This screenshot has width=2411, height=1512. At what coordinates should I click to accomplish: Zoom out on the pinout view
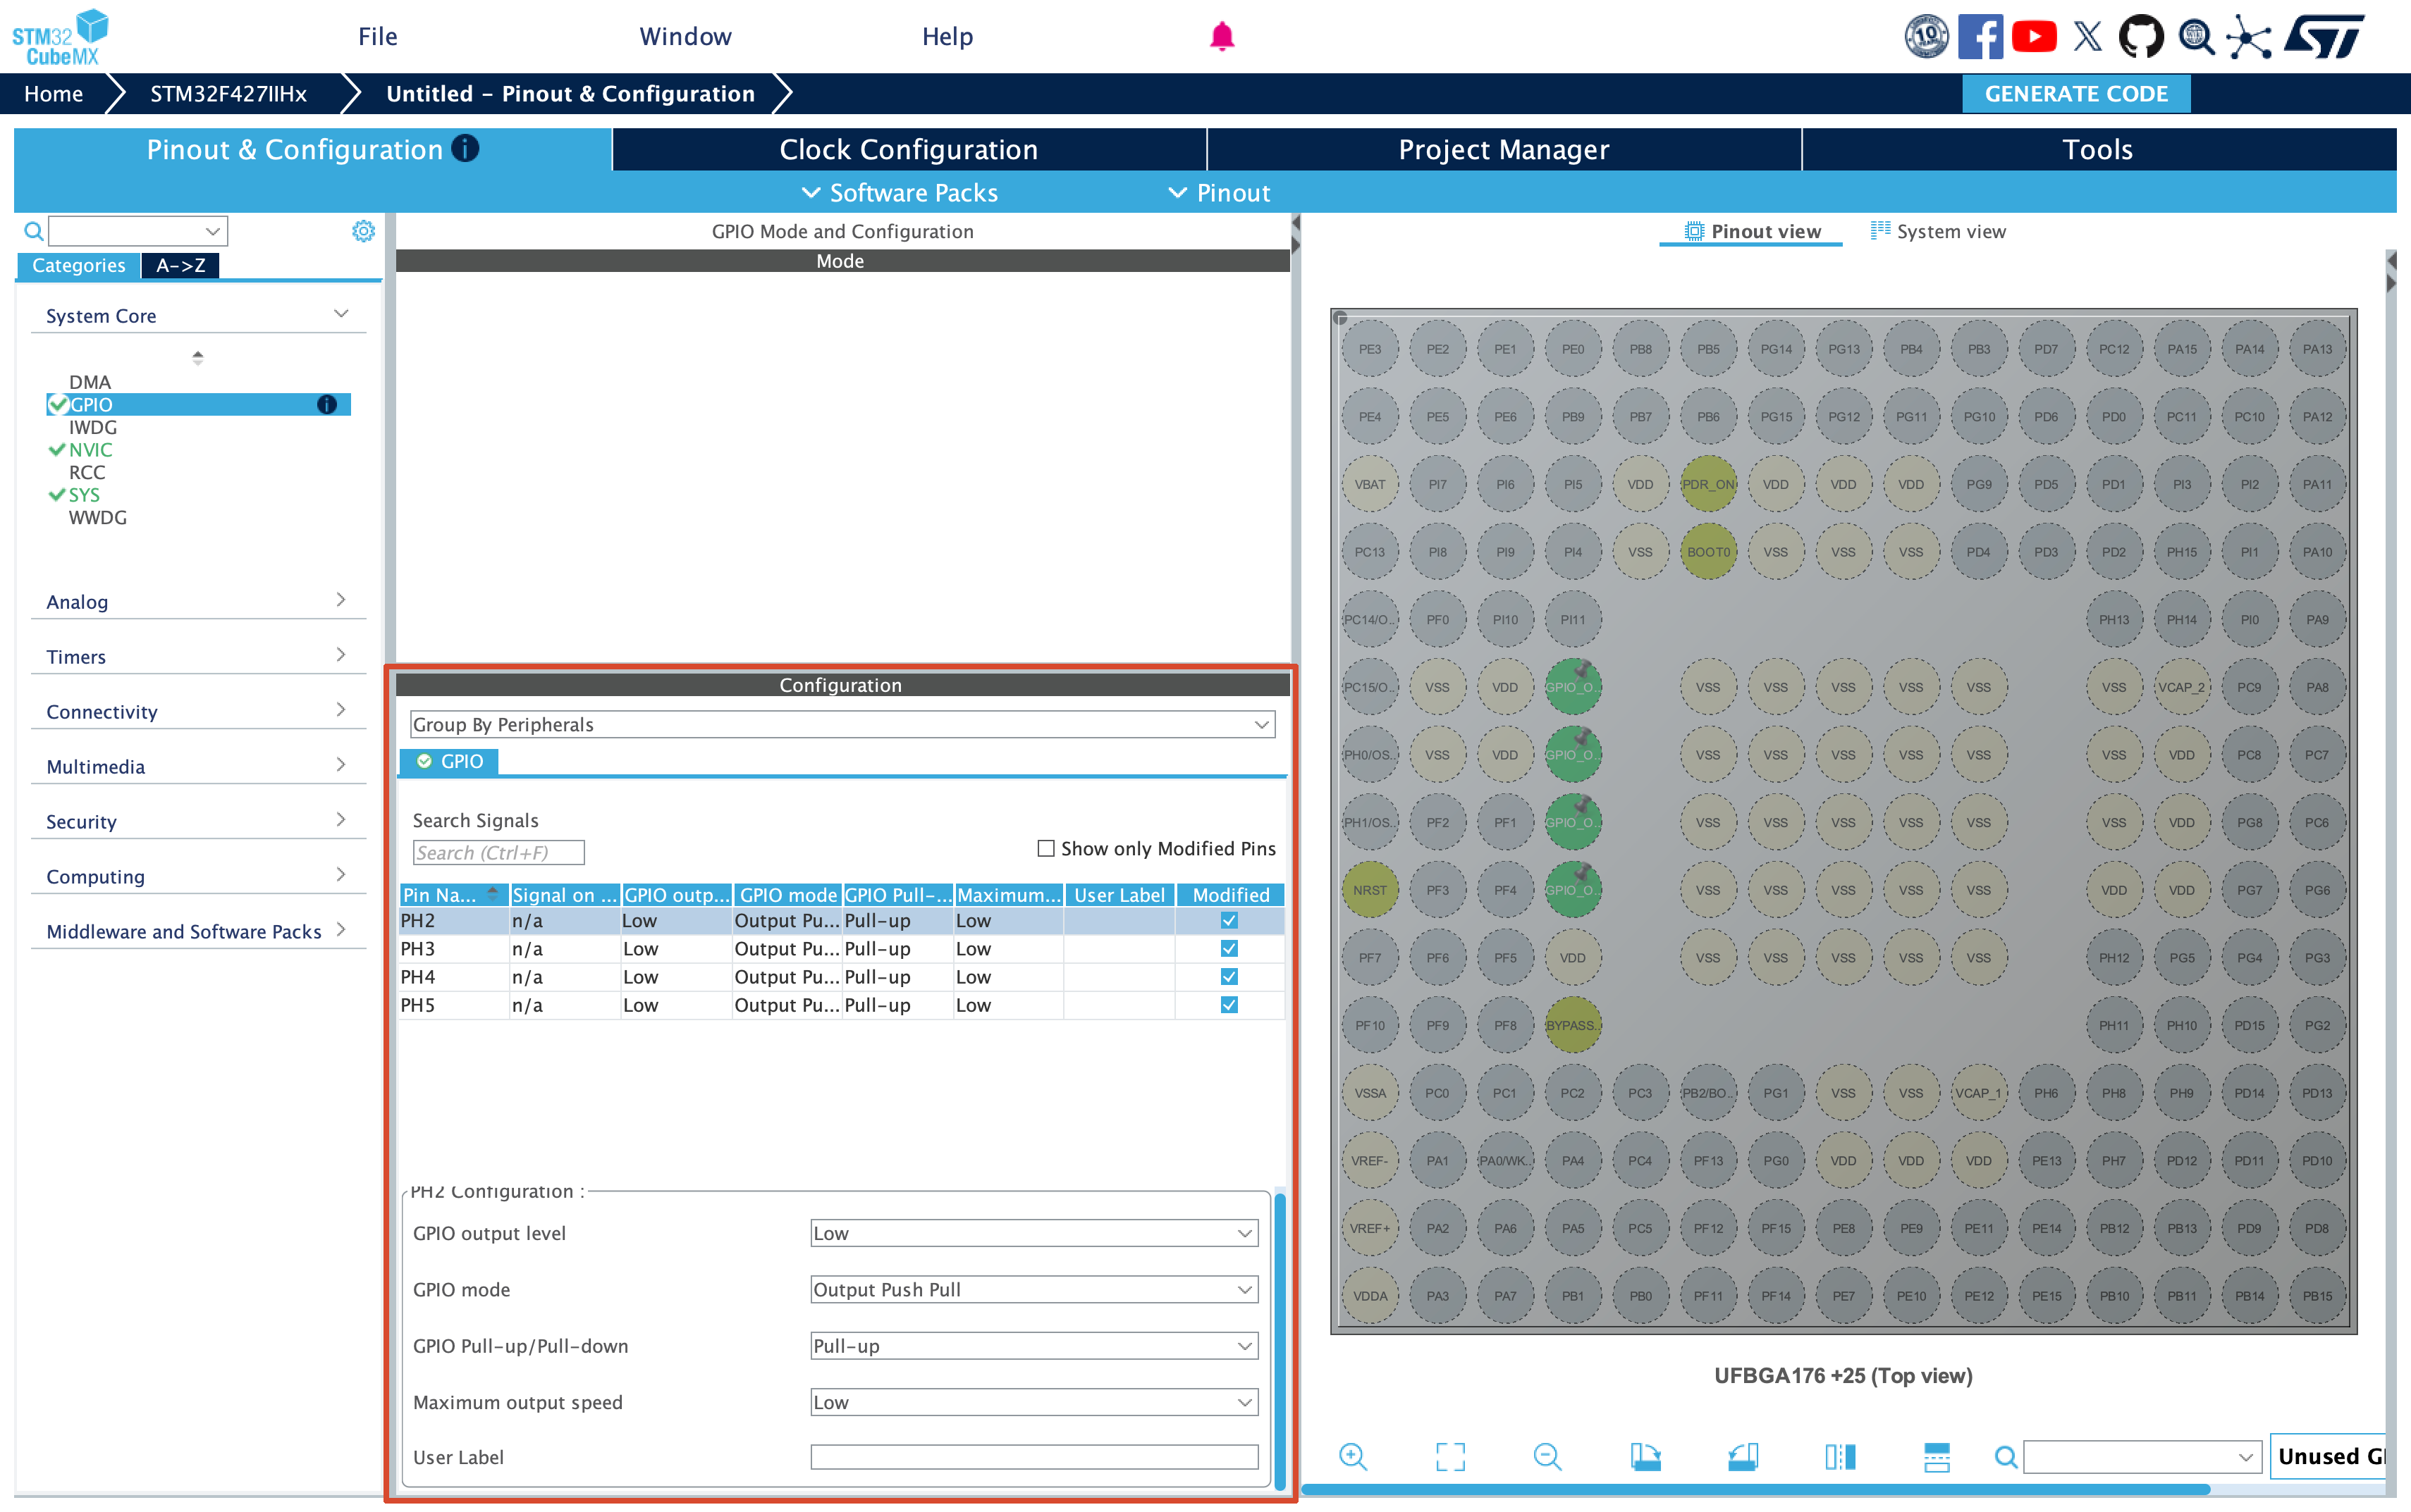tap(1547, 1457)
